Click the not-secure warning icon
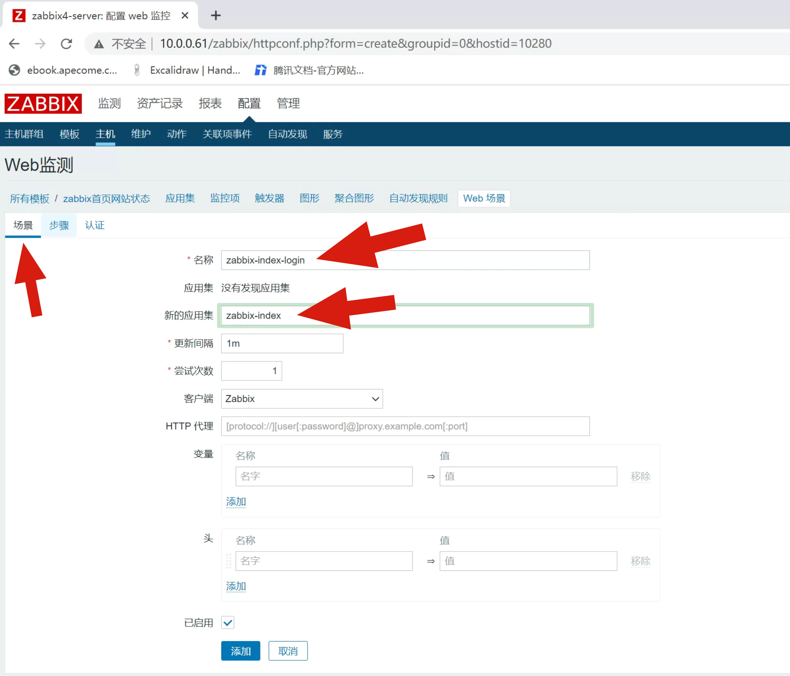The image size is (790, 676). [x=99, y=44]
